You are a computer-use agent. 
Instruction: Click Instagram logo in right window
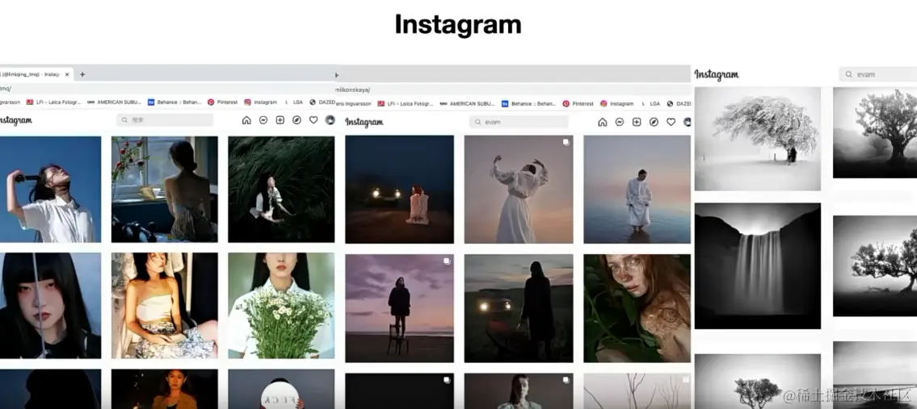click(717, 74)
